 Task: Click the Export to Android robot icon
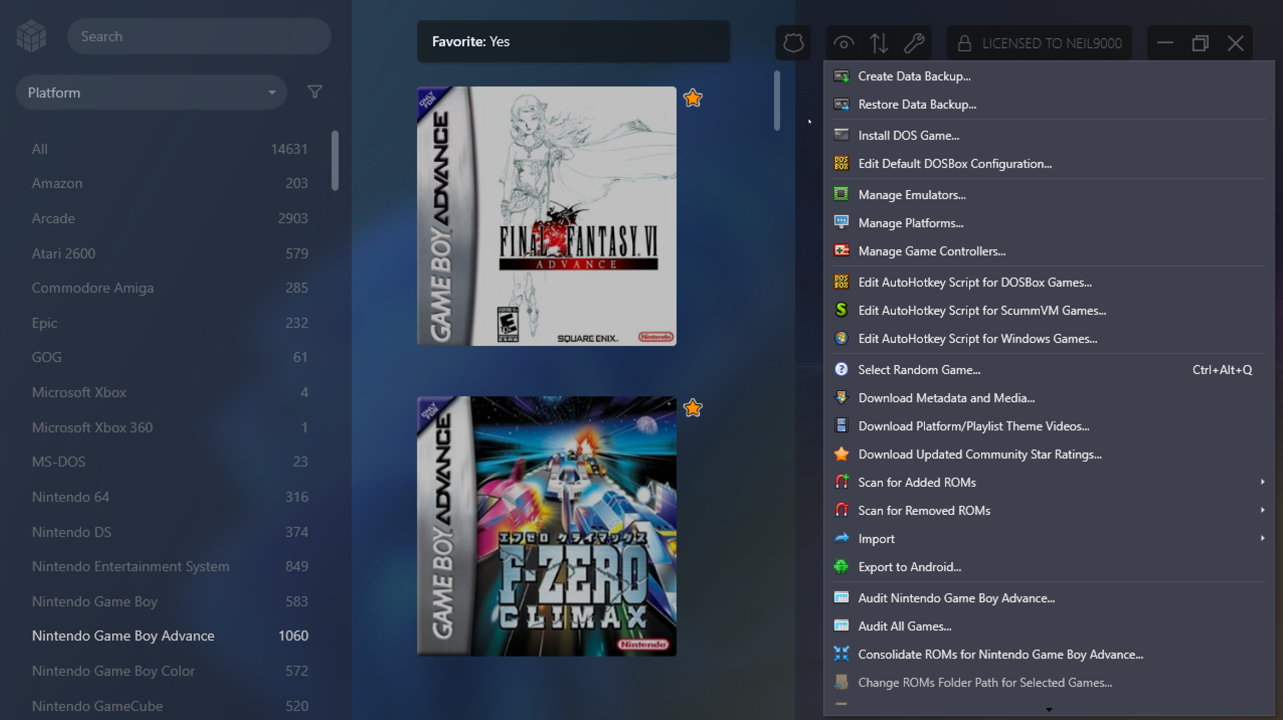tap(841, 566)
